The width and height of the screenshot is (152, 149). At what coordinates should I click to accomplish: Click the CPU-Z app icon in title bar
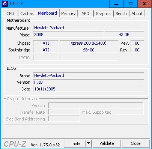click(5, 4)
